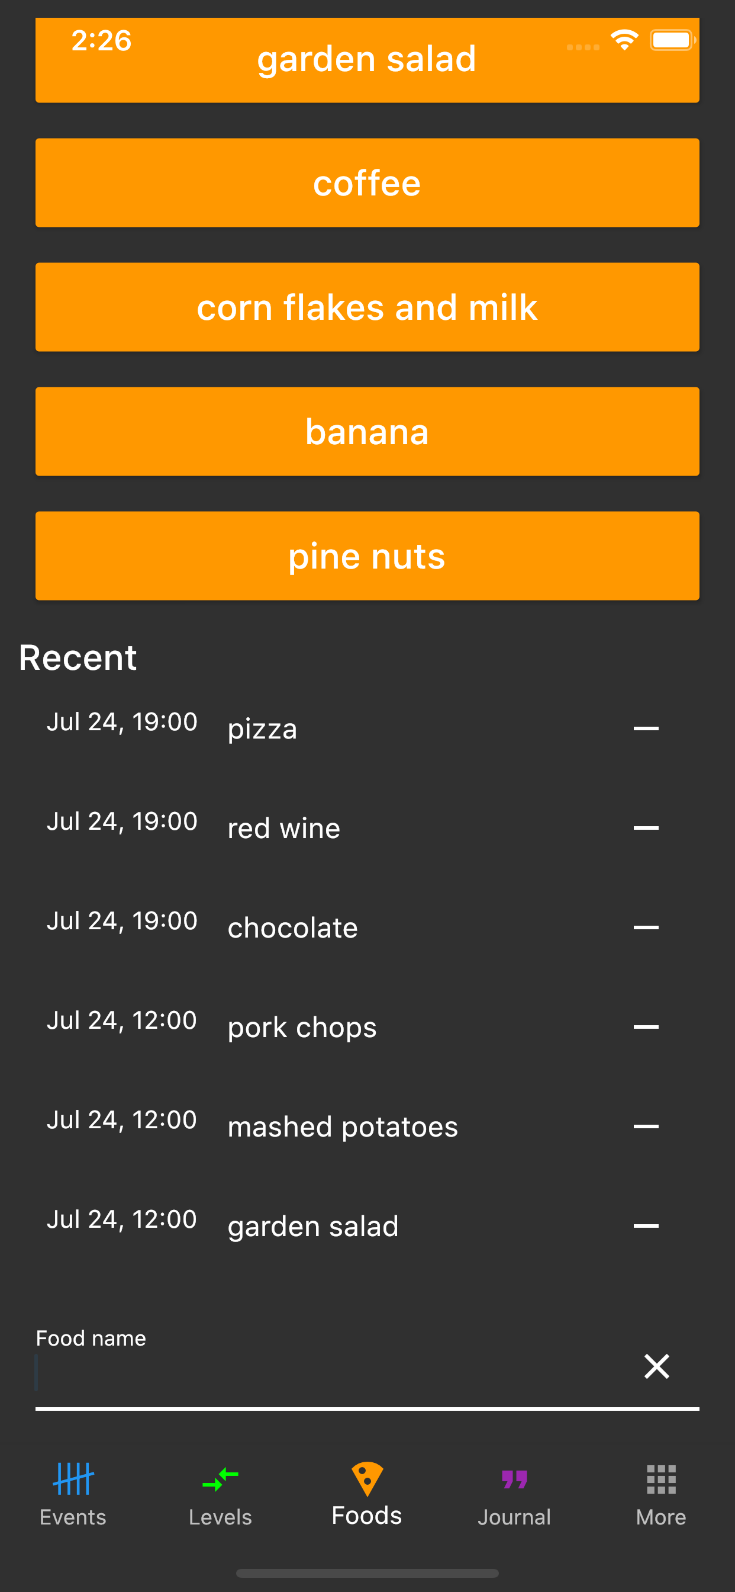
Task: Tap the coffee food button
Action: 367,183
